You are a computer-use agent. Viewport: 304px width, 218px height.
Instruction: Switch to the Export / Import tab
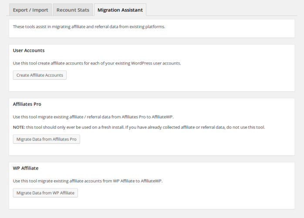pyautogui.click(x=30, y=10)
